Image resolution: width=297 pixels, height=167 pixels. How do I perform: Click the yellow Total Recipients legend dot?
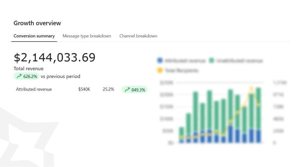tap(160, 71)
